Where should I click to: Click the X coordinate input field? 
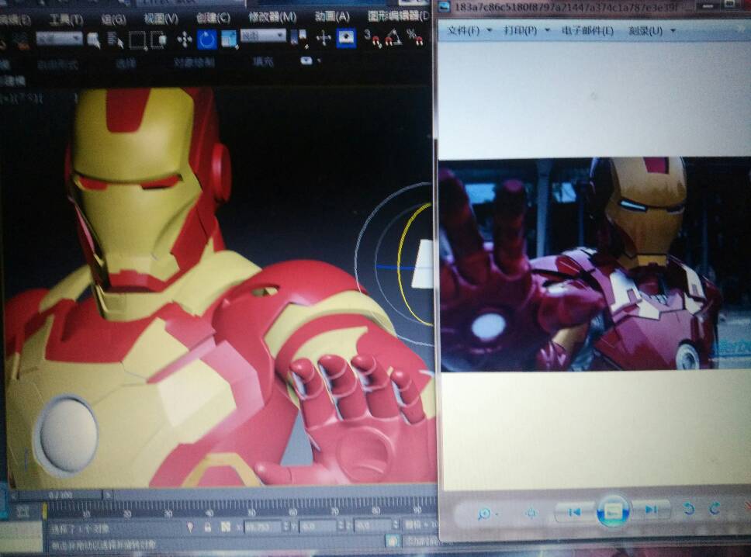(x=262, y=526)
